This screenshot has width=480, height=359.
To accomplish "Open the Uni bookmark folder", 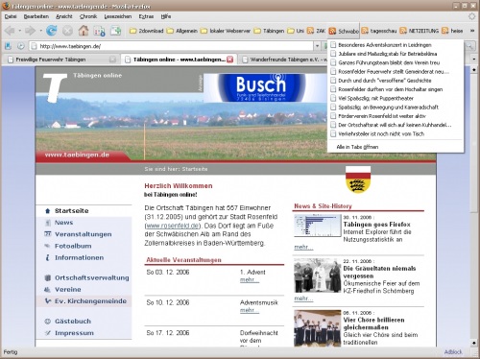I will coord(296,31).
